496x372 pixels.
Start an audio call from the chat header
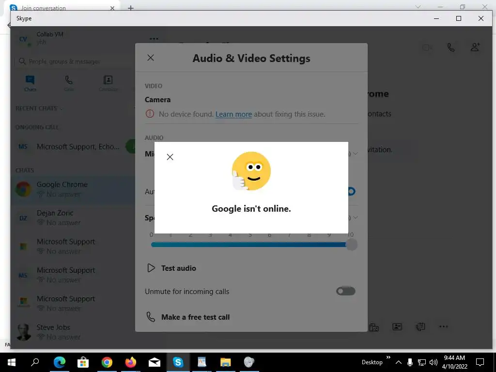(x=451, y=47)
